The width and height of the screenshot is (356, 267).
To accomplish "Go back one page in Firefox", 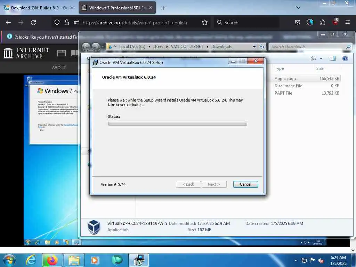I will (8, 23).
